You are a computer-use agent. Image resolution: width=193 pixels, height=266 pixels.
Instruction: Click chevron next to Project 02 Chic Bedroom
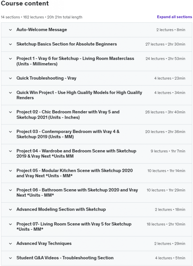(10, 112)
